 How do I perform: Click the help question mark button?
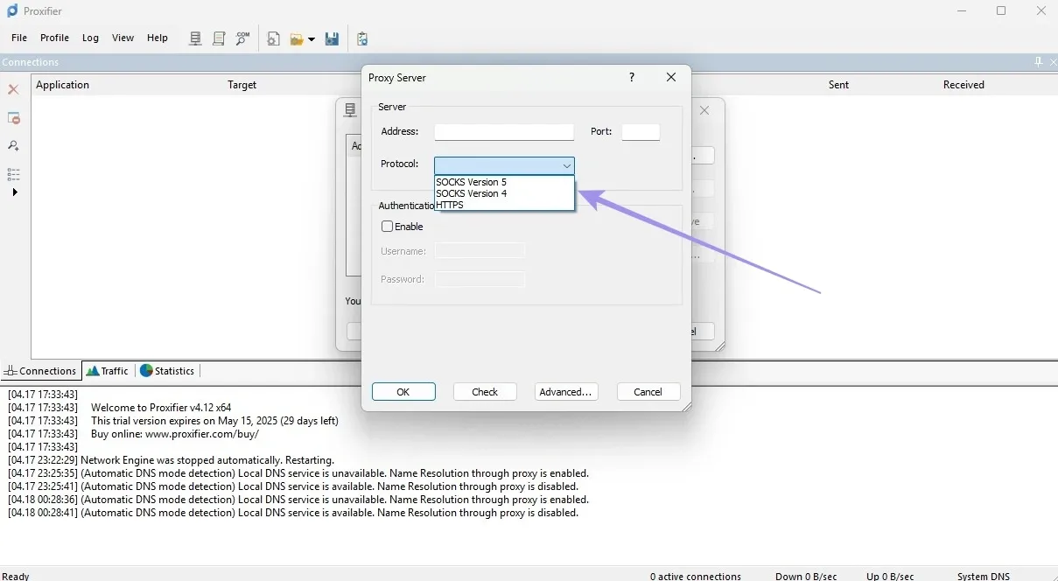pos(632,77)
